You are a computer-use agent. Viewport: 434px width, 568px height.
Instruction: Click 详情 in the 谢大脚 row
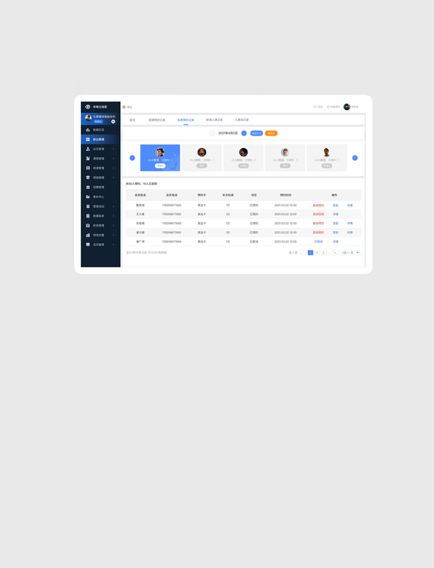pos(350,233)
